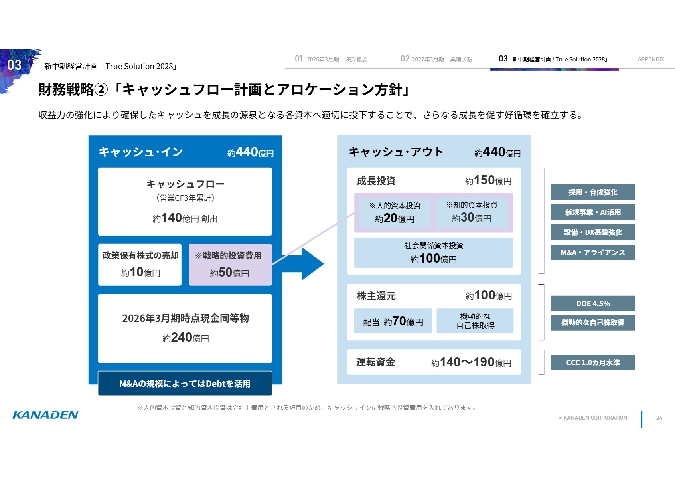Select the 2026年3月期時点現金同等物 約240億円 box
This screenshot has width=675, height=477.
[185, 328]
